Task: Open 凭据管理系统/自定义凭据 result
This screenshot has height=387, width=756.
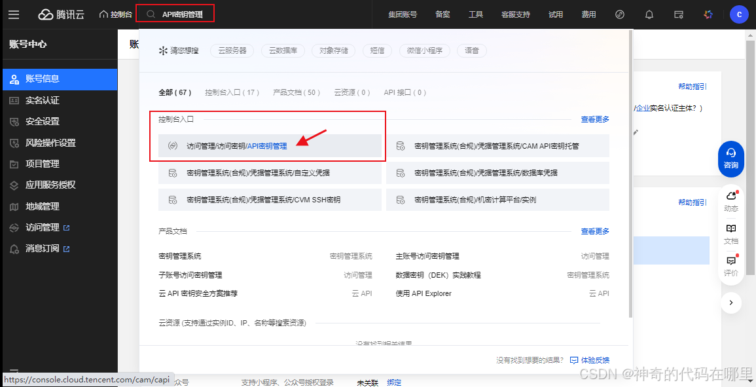Action: (x=270, y=173)
